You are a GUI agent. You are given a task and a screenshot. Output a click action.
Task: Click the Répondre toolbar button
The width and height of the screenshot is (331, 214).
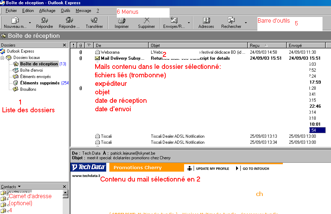(x=44, y=23)
